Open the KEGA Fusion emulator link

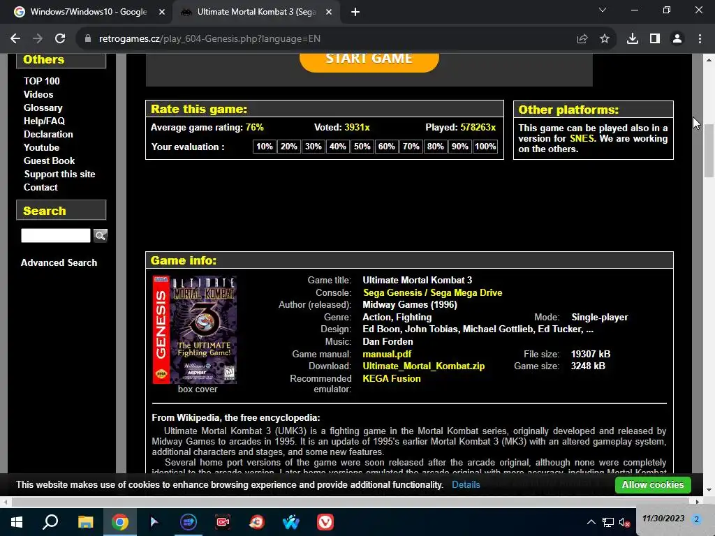(391, 378)
